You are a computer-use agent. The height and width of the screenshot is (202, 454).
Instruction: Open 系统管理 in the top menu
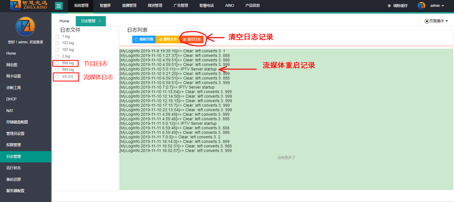(81, 6)
